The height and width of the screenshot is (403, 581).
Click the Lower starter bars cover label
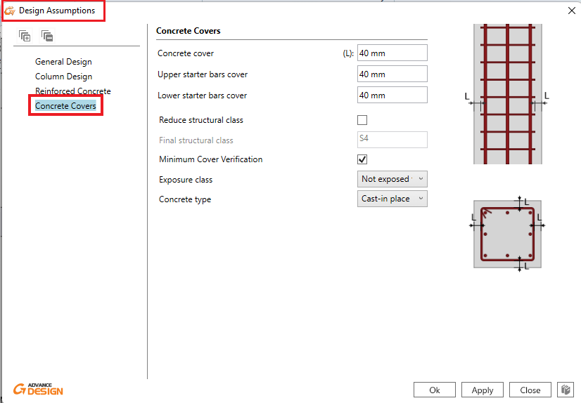click(x=203, y=95)
